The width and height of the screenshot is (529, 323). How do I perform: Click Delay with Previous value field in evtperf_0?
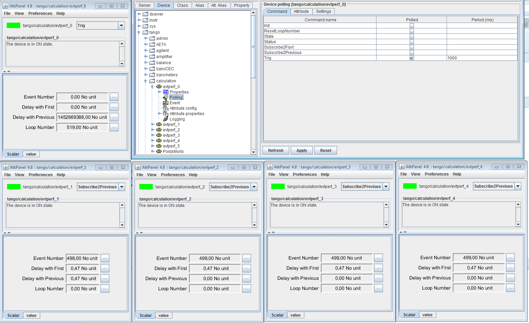click(x=83, y=117)
